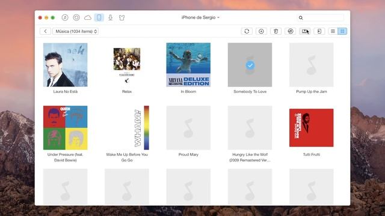Image resolution: width=385 pixels, height=216 pixels.
Task: Open the iPhone de Sergio device dropdown
Action: (x=200, y=17)
